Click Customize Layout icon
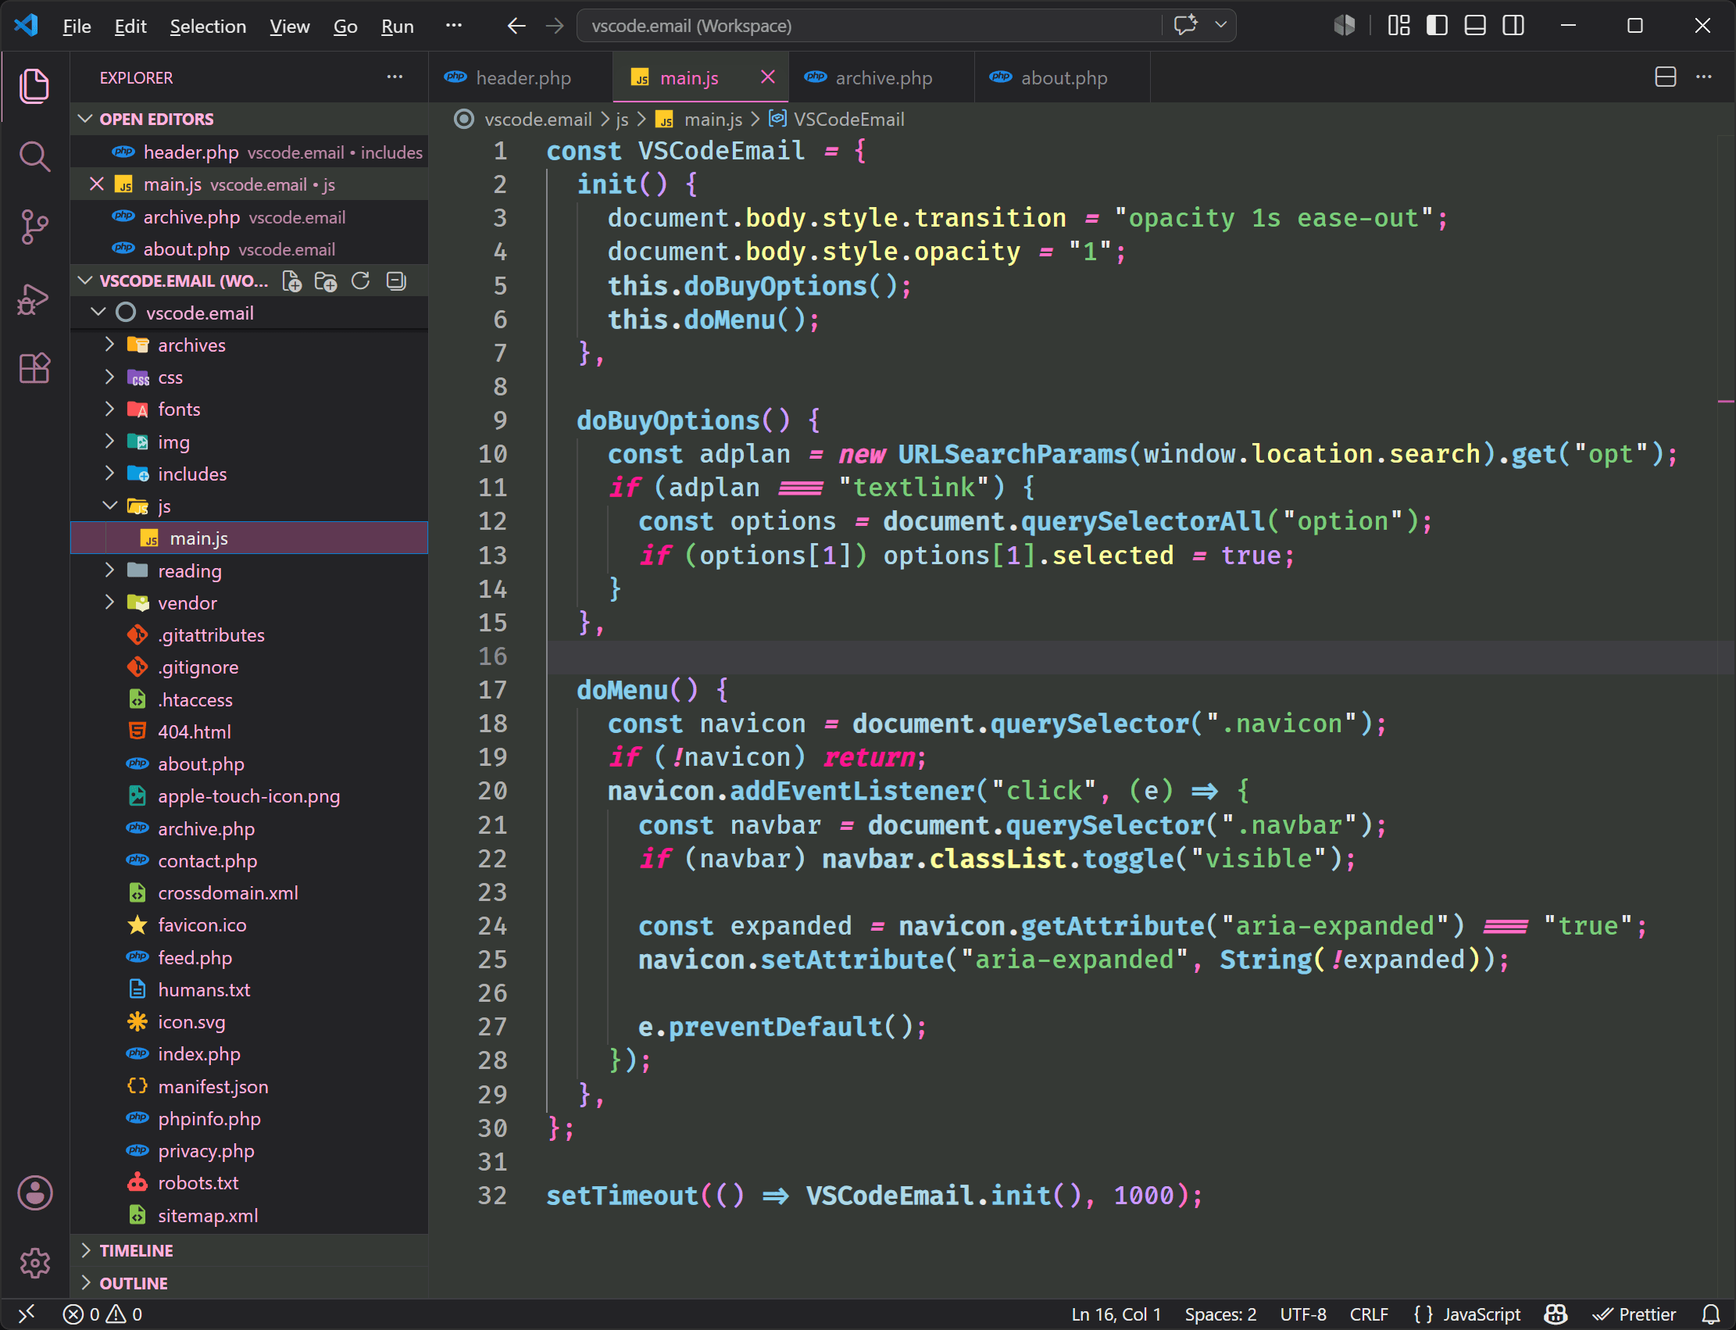The image size is (1736, 1330). 1398,25
